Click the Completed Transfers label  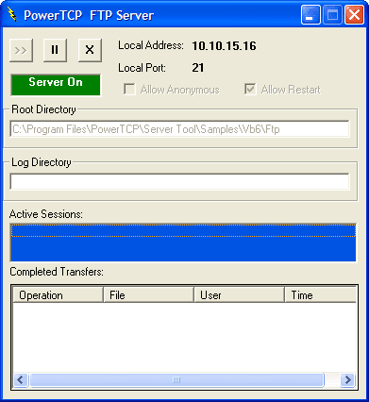tap(57, 272)
